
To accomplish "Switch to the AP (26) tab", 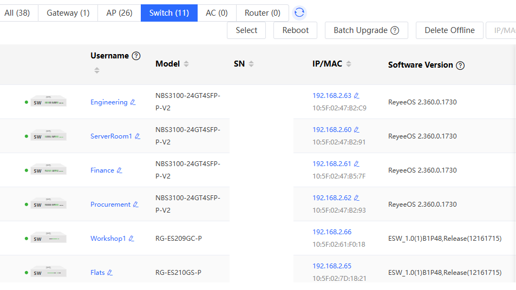I will (x=119, y=13).
